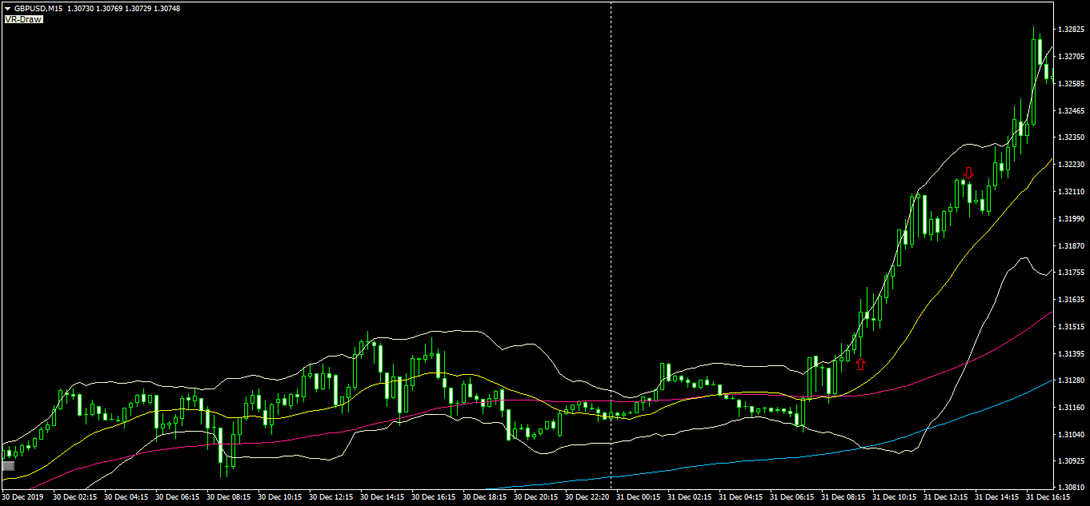This screenshot has width=1090, height=506.
Task: Click the 31 Dec 02:15 time label
Action: (689, 497)
